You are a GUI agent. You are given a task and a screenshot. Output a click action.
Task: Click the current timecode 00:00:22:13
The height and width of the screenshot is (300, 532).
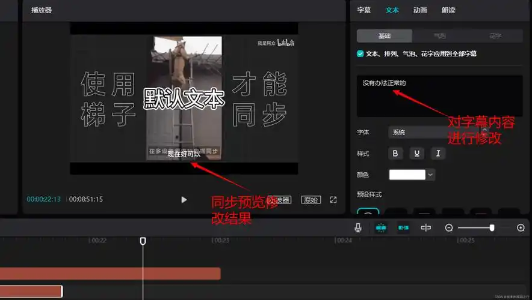click(x=44, y=199)
